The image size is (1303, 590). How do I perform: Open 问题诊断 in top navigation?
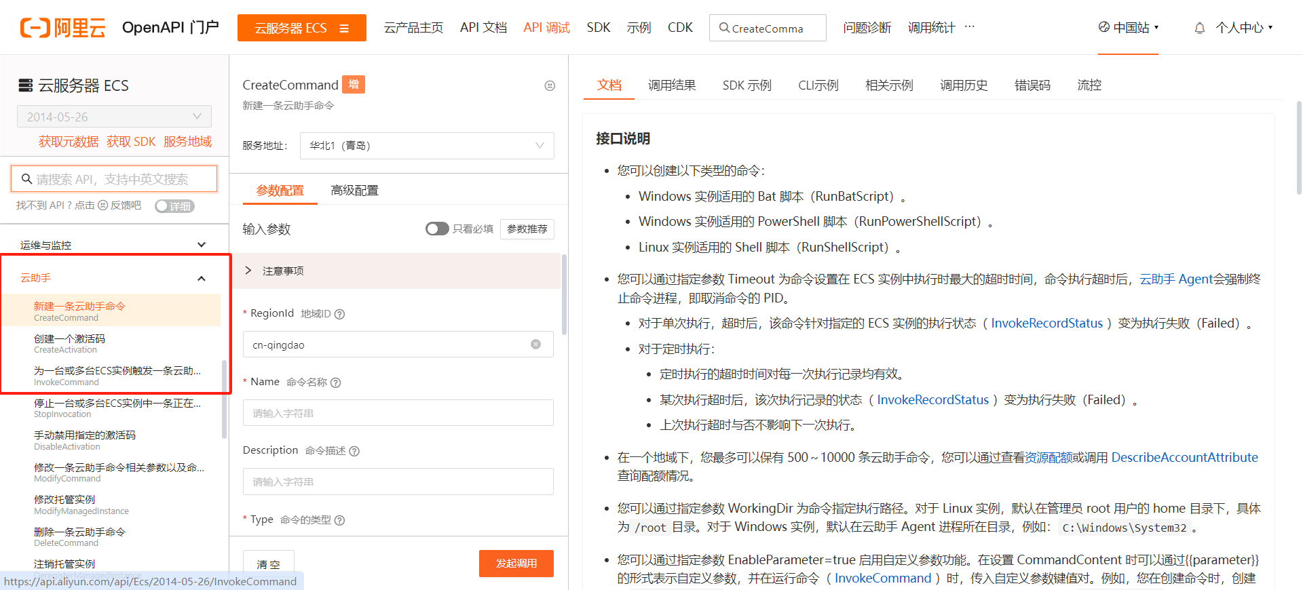pyautogui.click(x=867, y=28)
